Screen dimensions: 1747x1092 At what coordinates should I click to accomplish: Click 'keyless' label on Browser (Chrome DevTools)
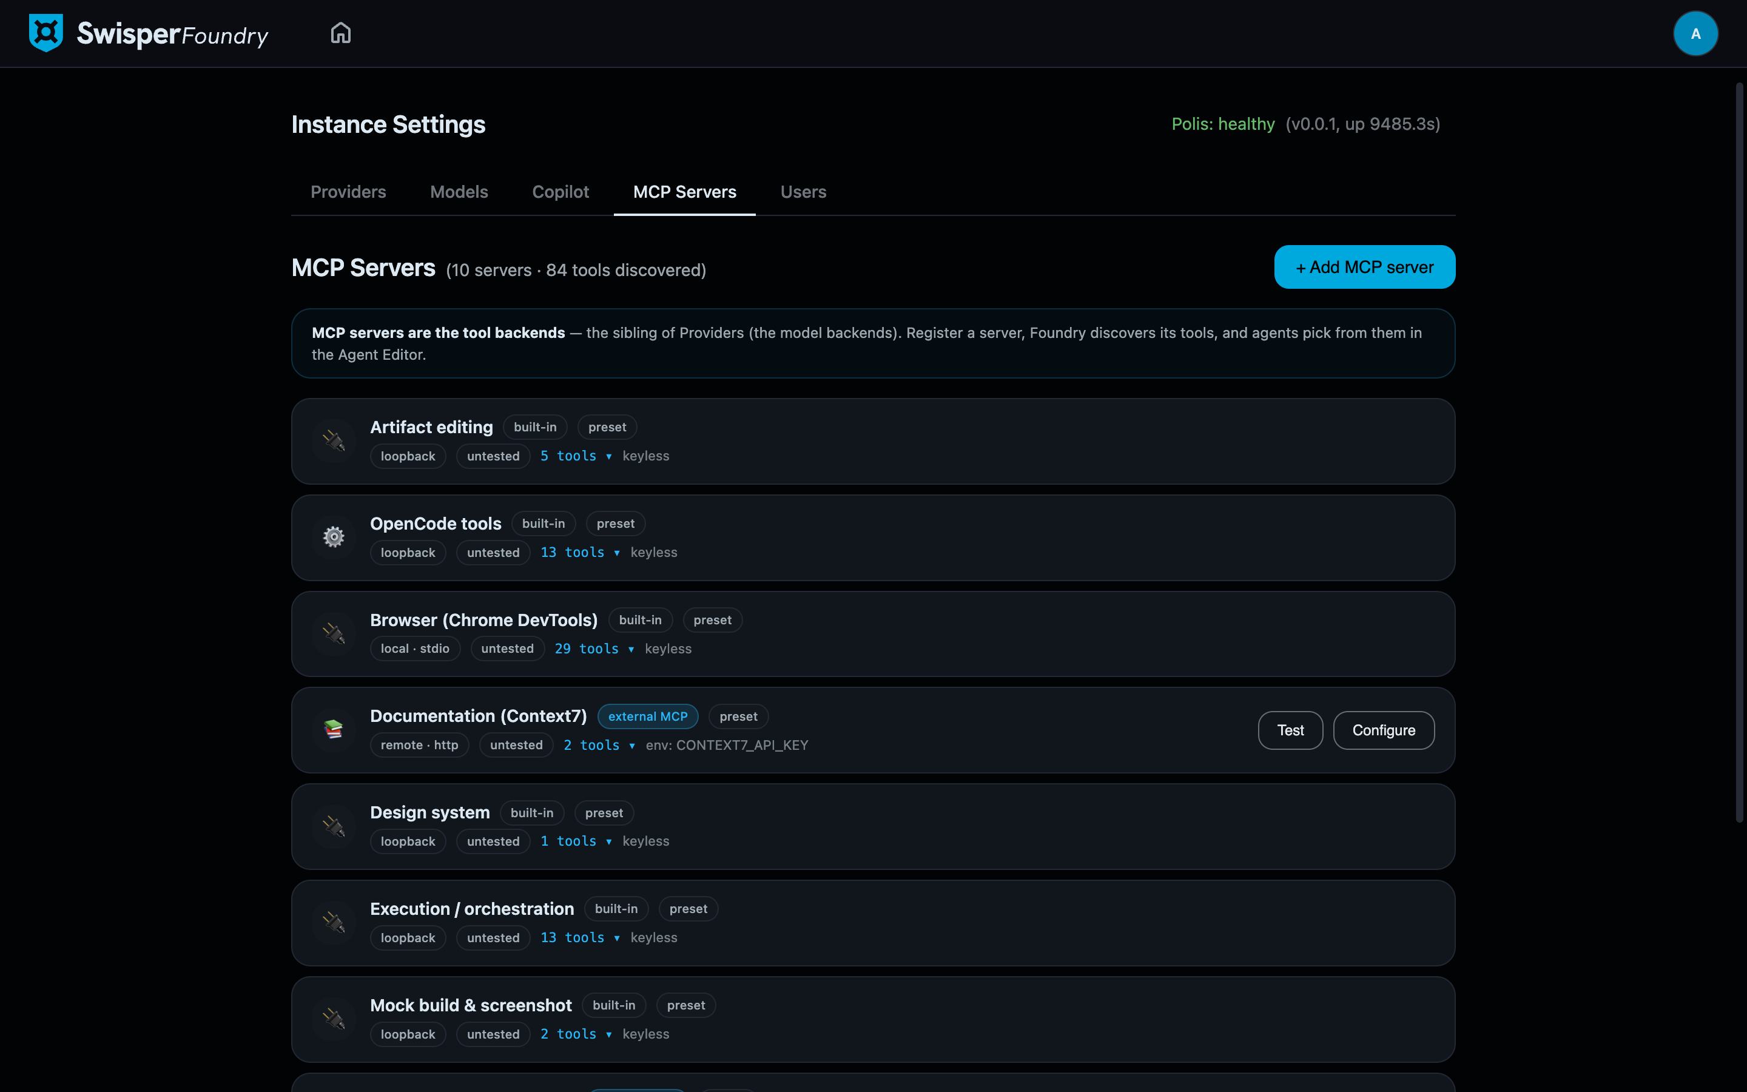[x=668, y=649]
